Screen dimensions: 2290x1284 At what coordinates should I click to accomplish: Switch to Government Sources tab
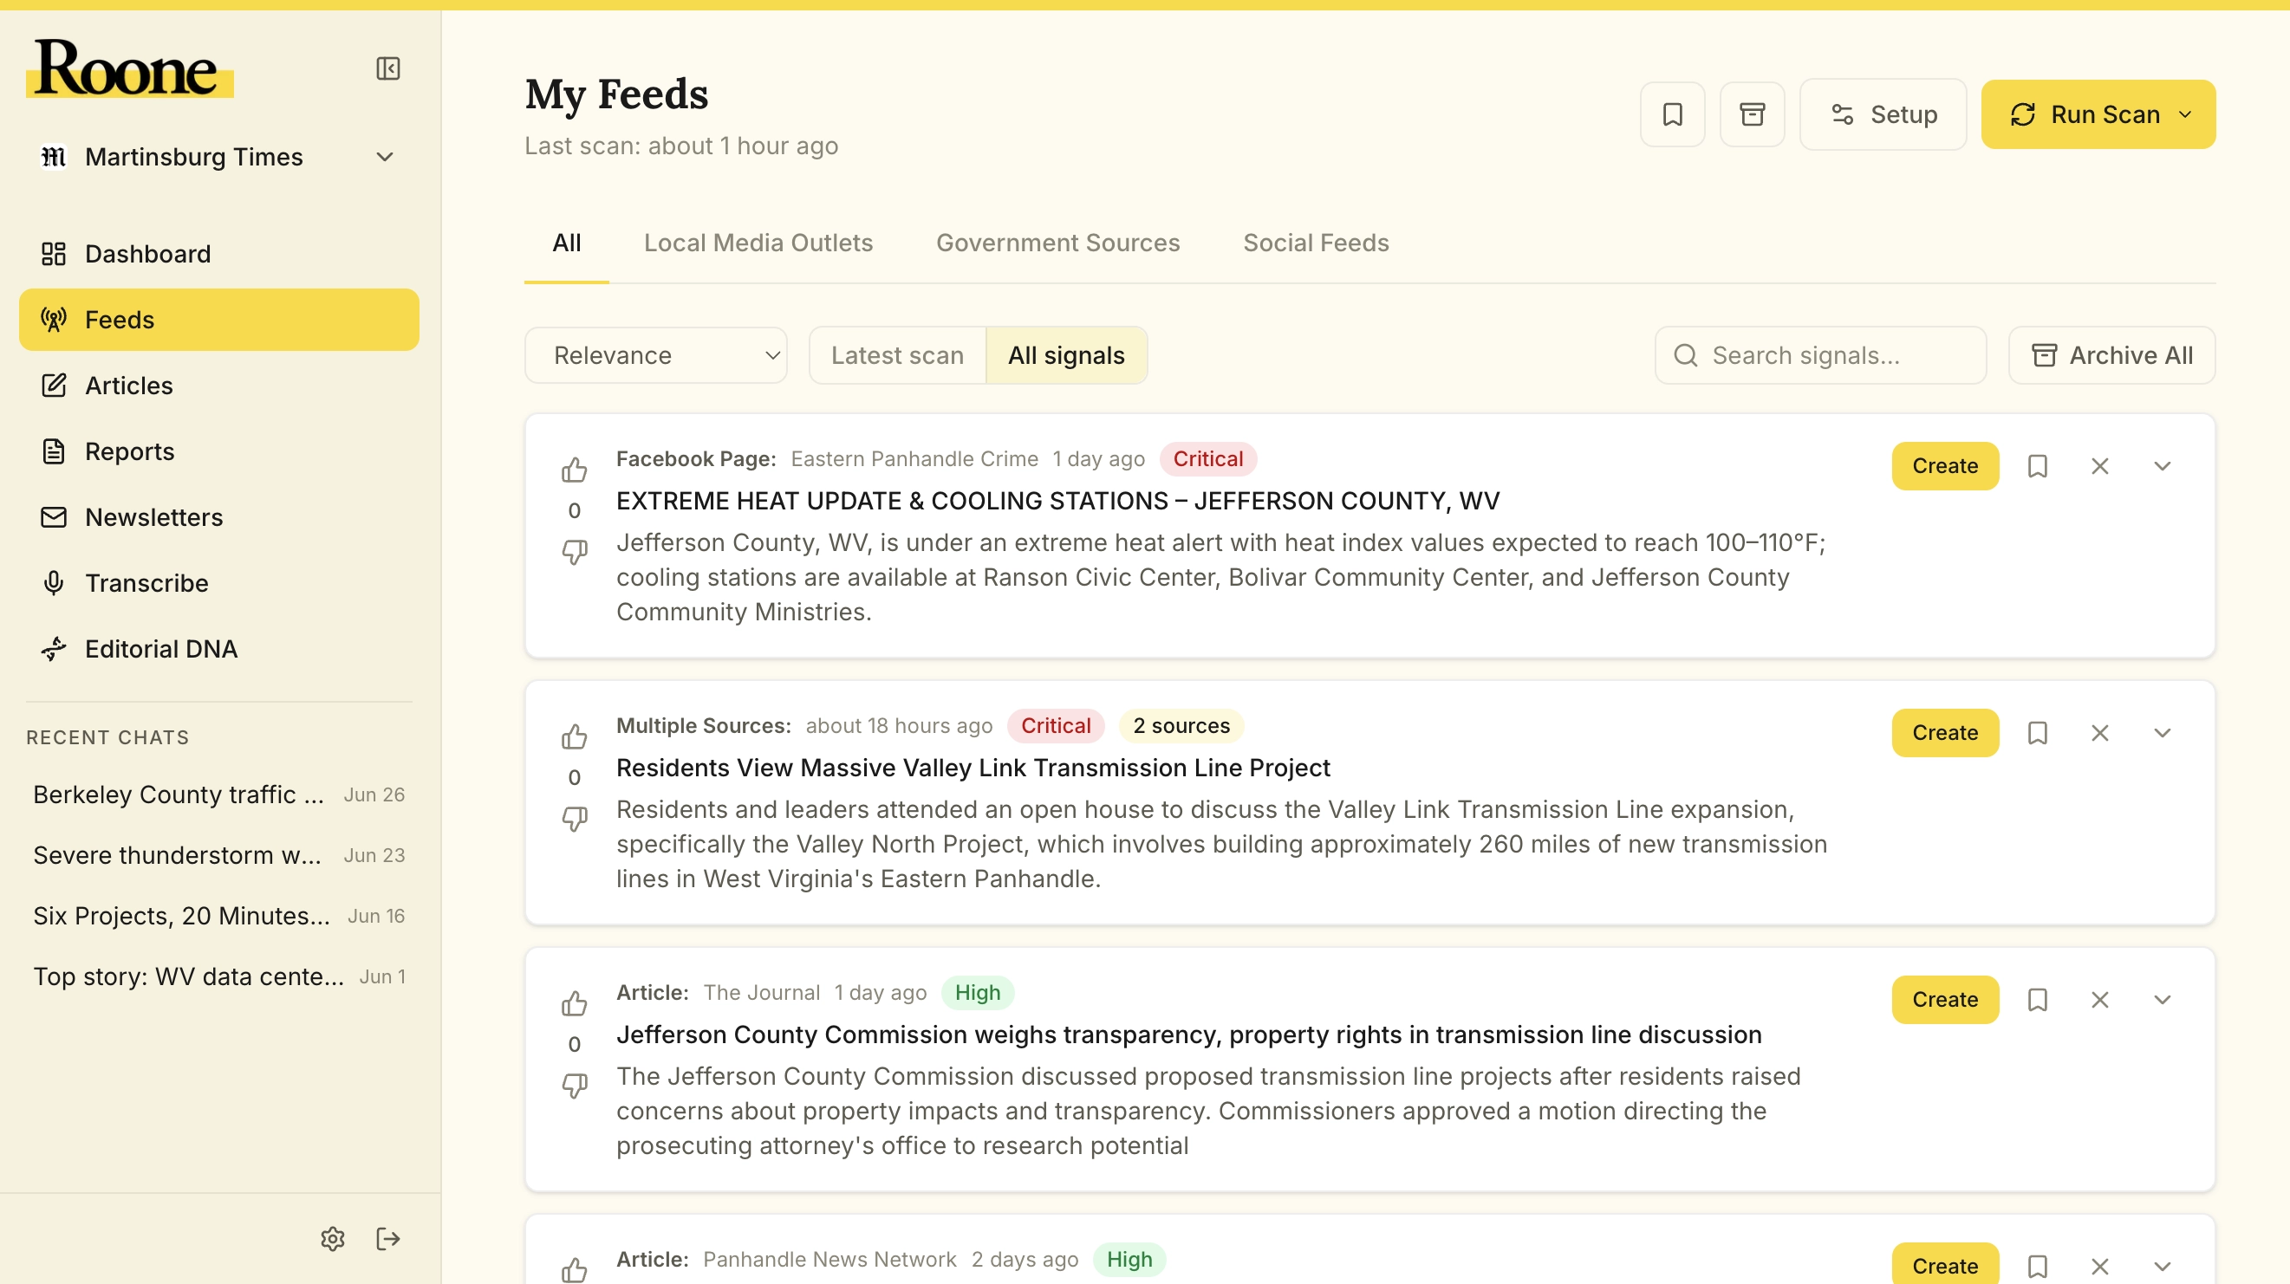click(x=1057, y=243)
